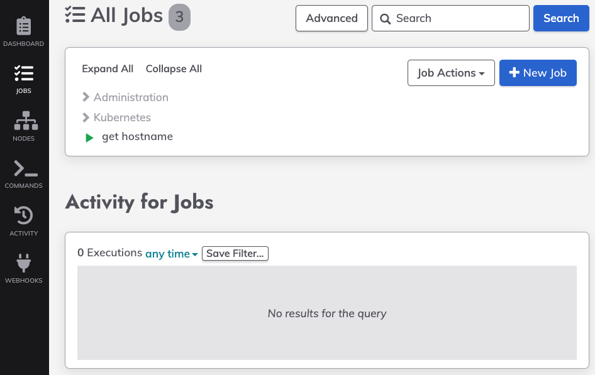Open the Commands terminal icon
595x375 pixels.
pos(25,168)
